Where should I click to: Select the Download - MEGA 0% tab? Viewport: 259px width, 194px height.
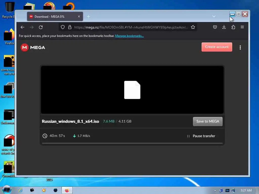click(x=55, y=16)
